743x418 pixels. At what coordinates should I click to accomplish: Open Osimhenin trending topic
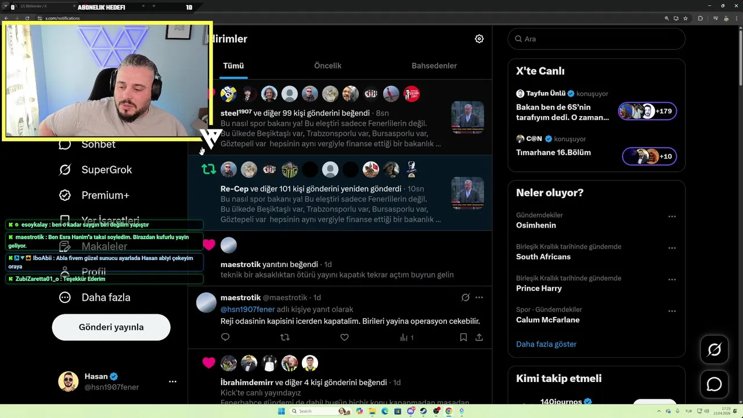(x=536, y=225)
